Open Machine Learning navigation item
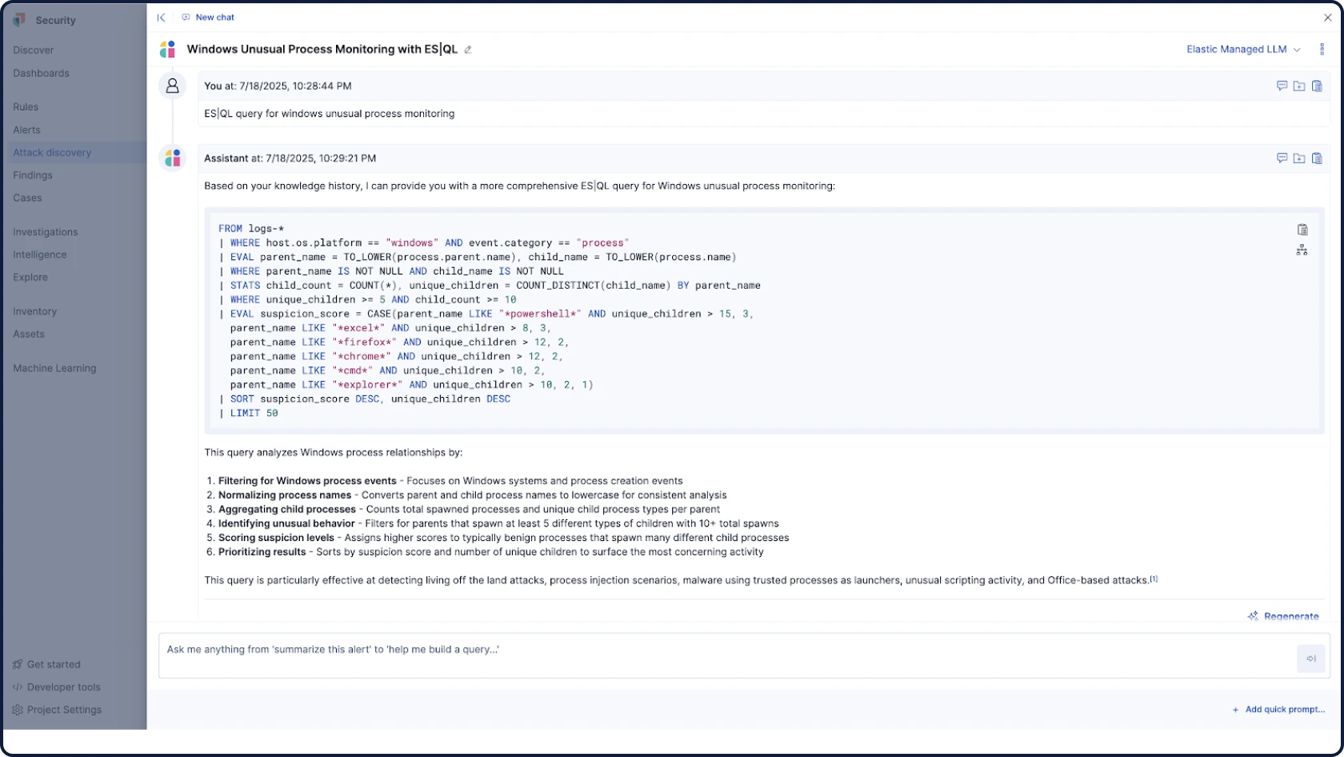This screenshot has width=1344, height=757. click(54, 368)
